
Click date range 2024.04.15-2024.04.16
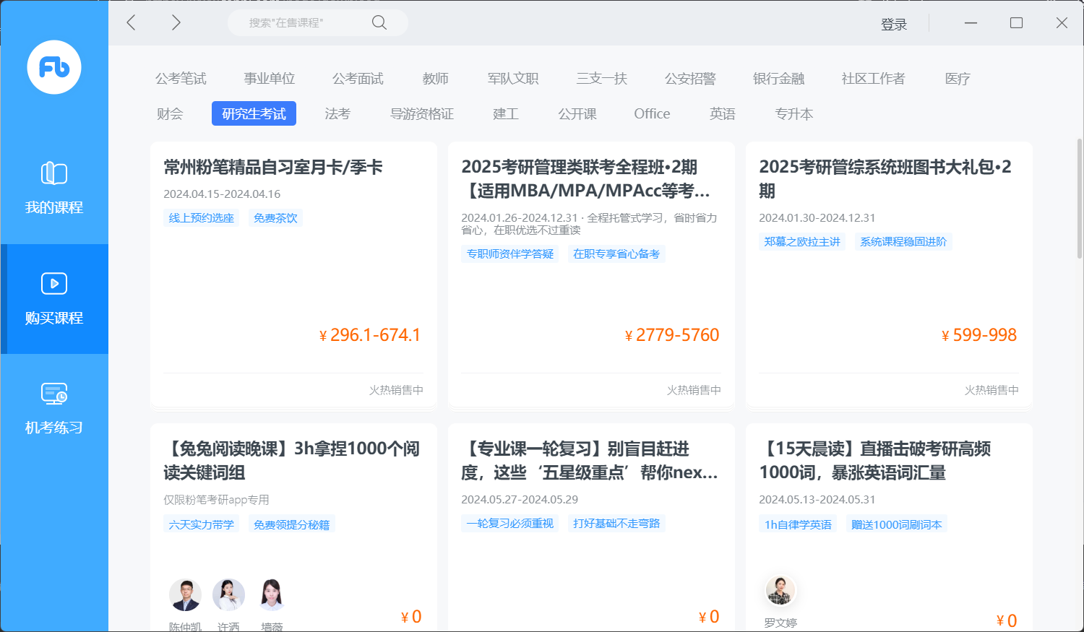click(x=222, y=194)
